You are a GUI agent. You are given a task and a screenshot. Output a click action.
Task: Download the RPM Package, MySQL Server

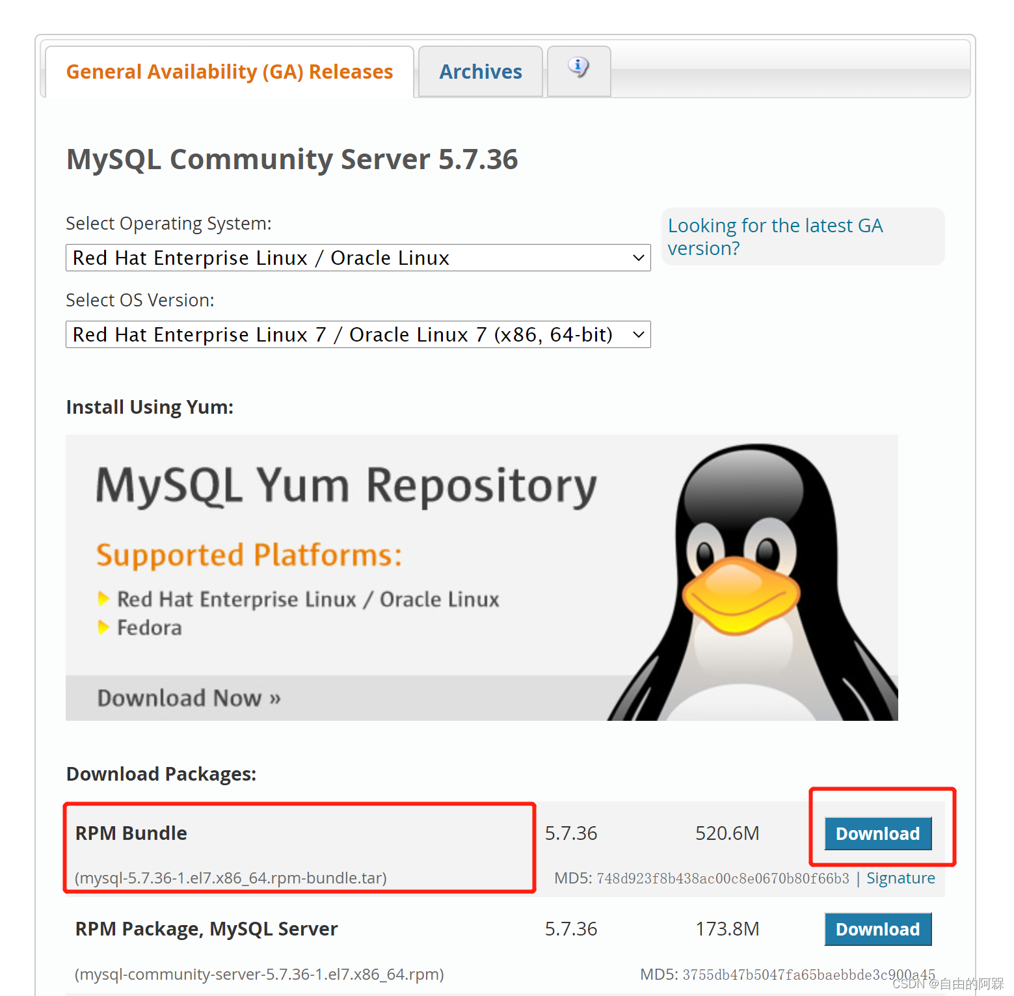click(877, 929)
